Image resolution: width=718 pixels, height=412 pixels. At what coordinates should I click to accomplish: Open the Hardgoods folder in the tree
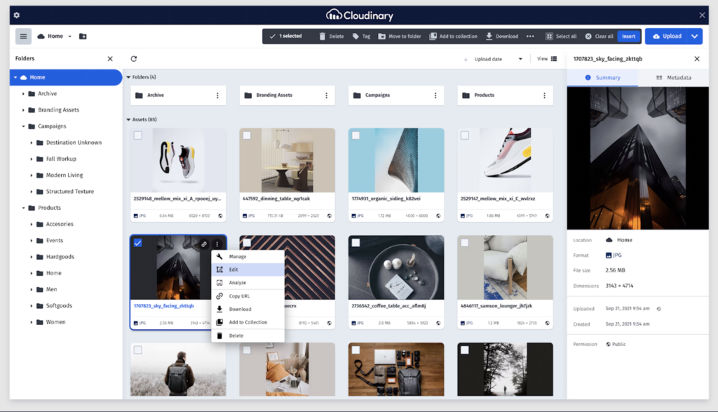60,257
